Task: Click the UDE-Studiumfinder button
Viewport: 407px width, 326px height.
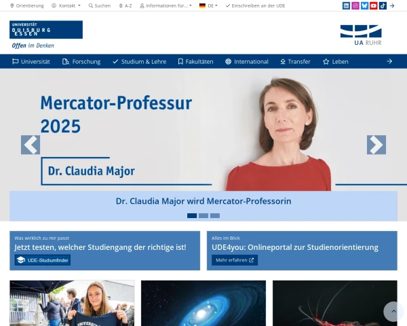Action: (x=43, y=260)
